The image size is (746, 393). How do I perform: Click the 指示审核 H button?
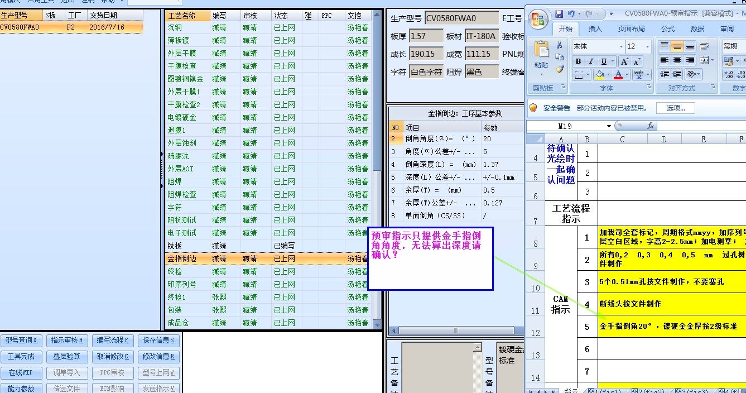pyautogui.click(x=67, y=340)
